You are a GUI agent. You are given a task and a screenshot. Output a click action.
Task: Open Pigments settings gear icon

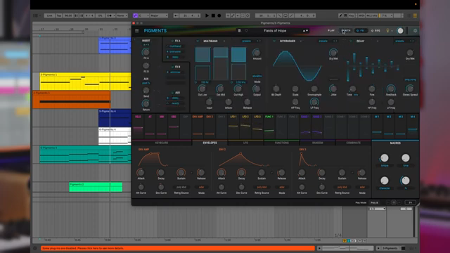[x=415, y=31]
